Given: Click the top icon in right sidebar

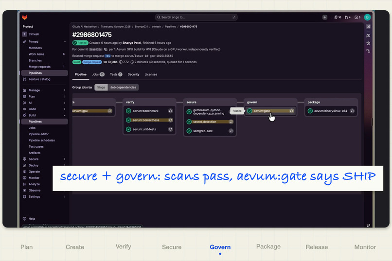Looking at the screenshot, I should pos(368,26).
